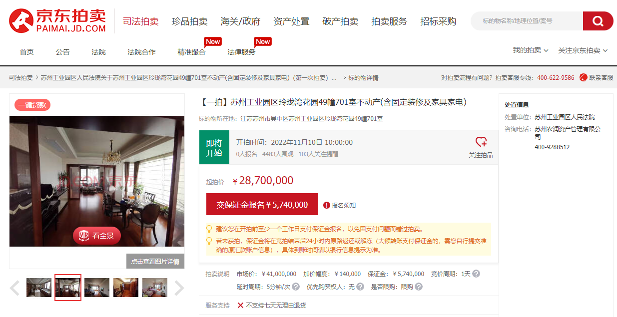Select the first thumbnail image
Viewport: 617px width, 317px height.
click(38, 288)
